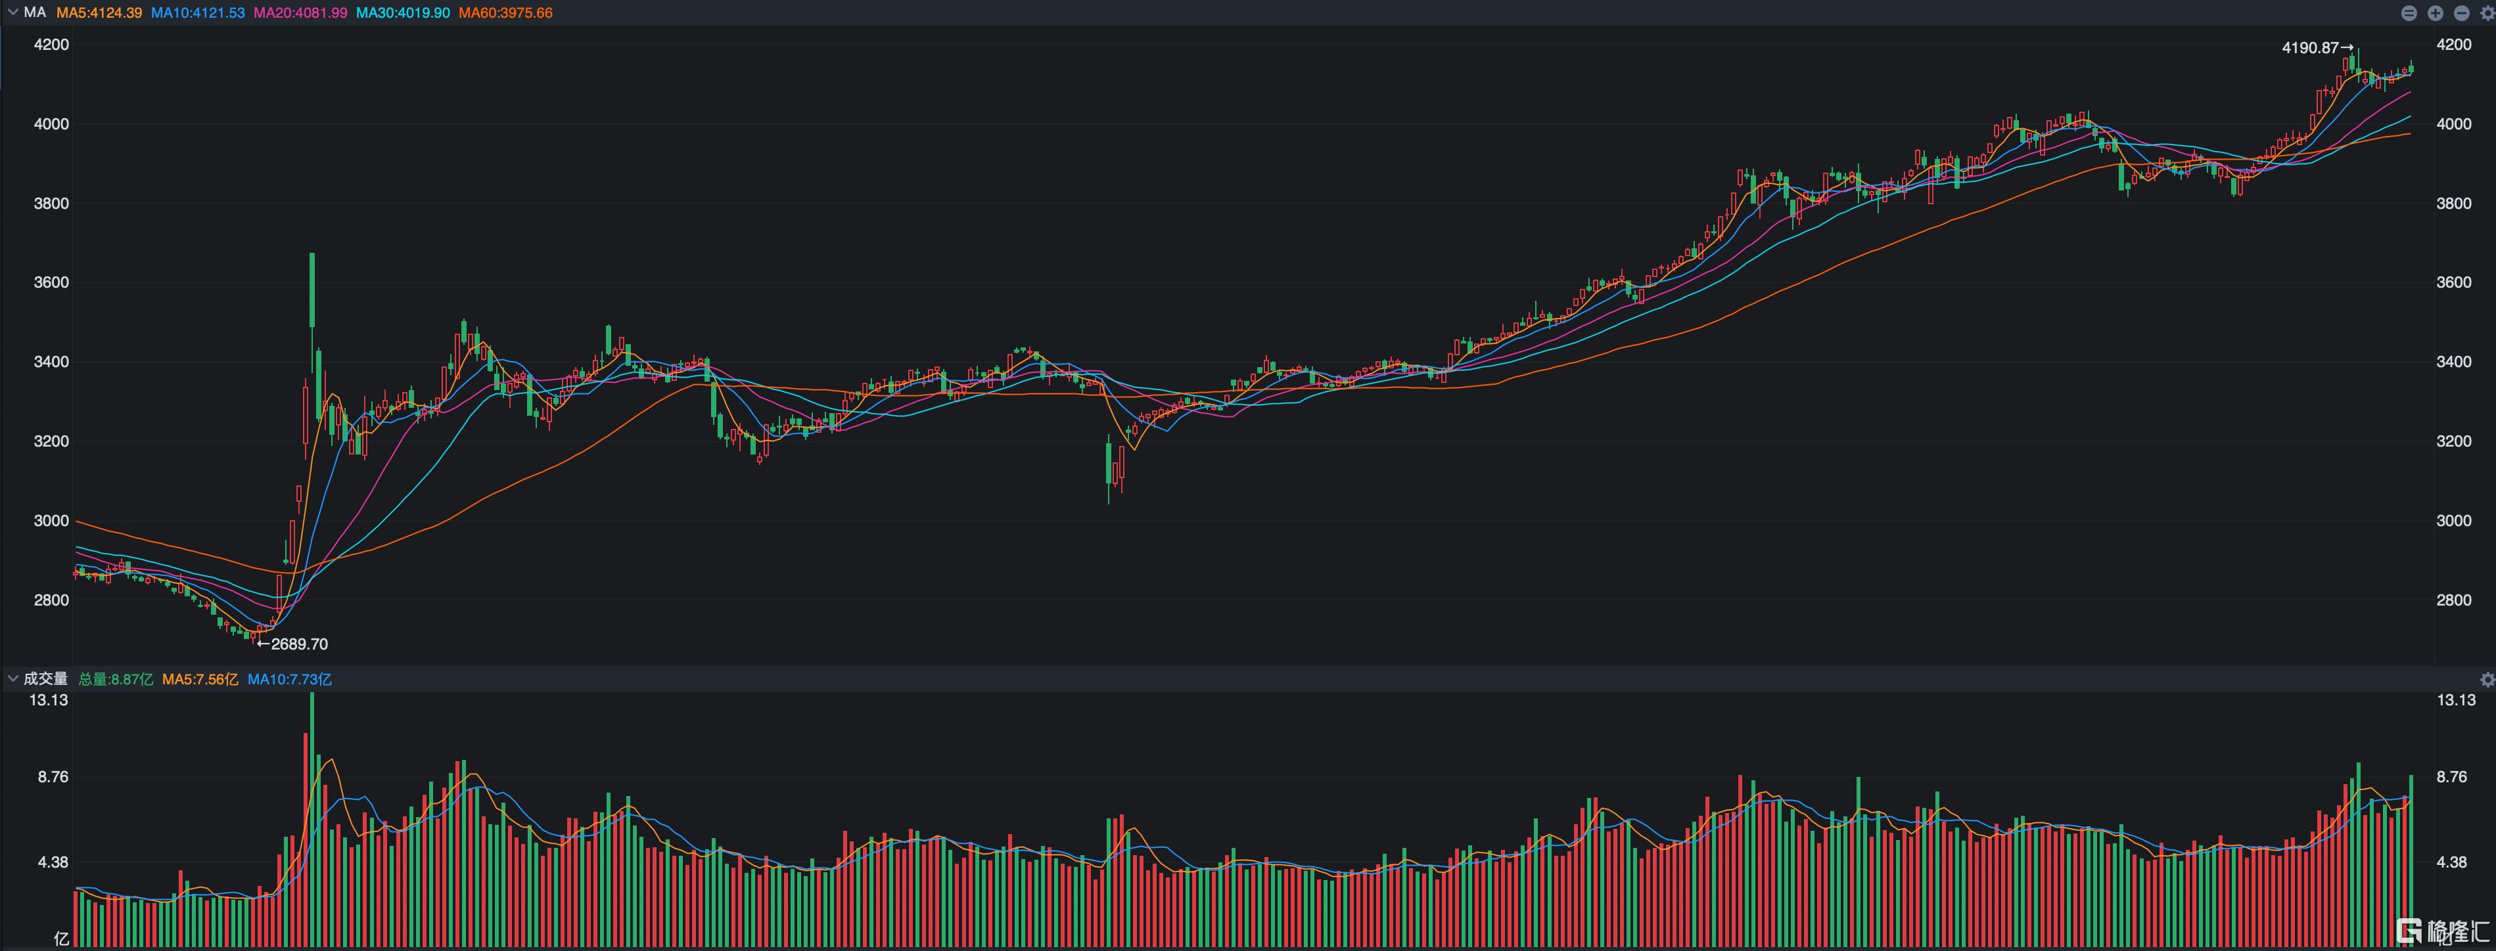Click the 8.76 label on right volume axis
The image size is (2496, 951).
coord(2451,777)
